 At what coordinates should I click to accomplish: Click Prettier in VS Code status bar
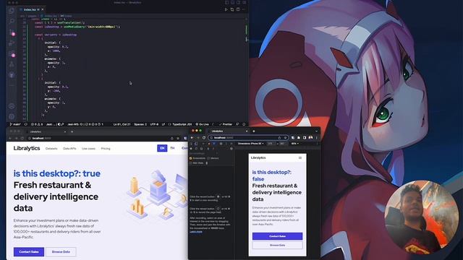226,124
